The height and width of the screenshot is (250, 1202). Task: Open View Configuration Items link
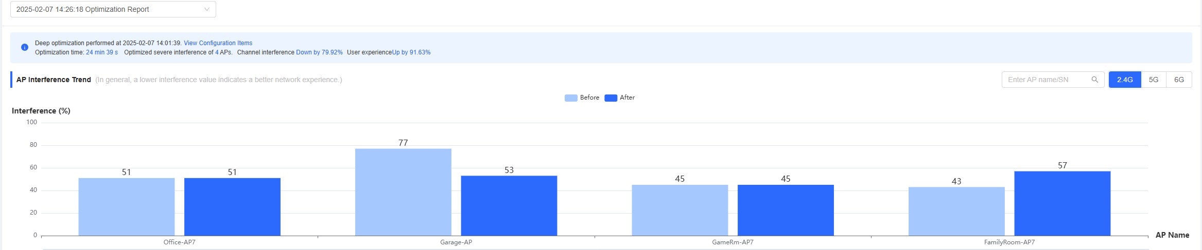tap(218, 43)
